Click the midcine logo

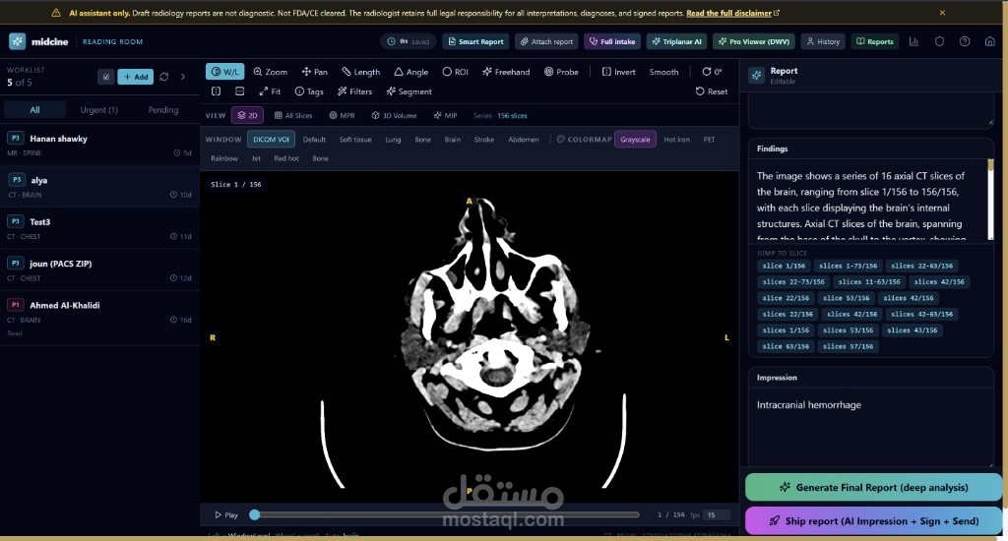38,41
